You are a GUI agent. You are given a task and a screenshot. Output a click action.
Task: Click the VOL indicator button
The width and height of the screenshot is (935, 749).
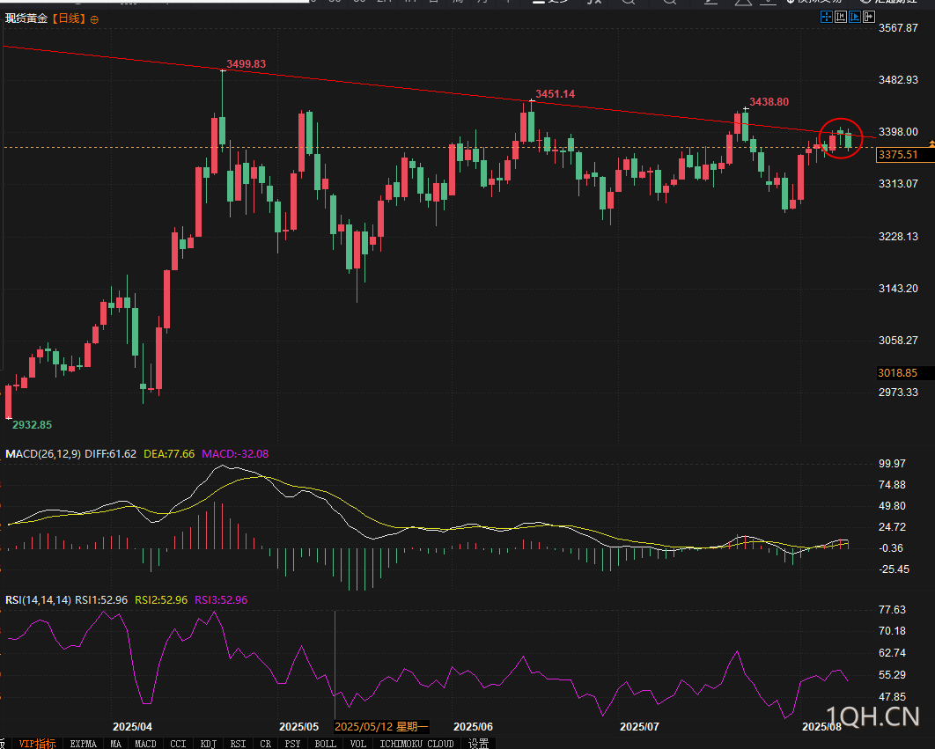(358, 743)
